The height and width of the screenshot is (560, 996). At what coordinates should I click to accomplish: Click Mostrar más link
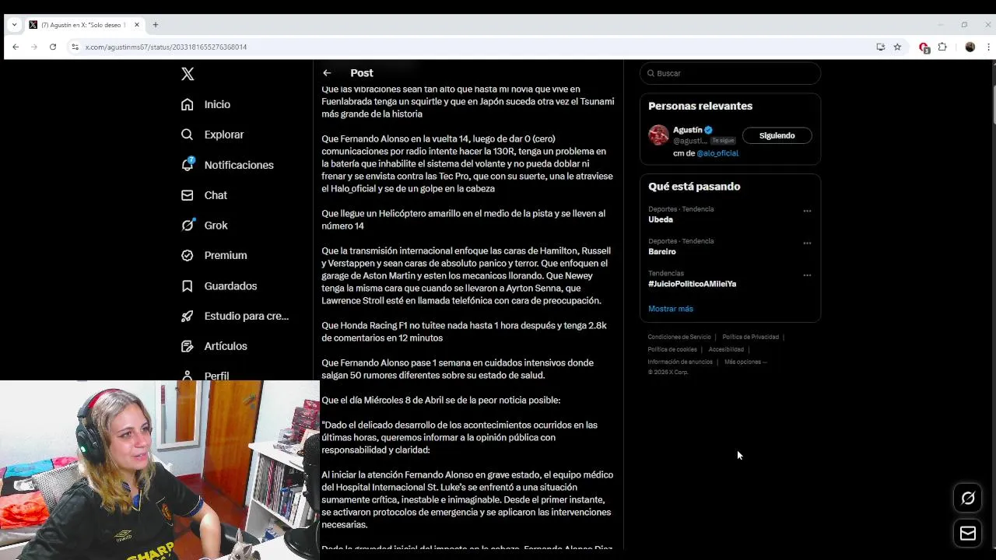coord(671,309)
